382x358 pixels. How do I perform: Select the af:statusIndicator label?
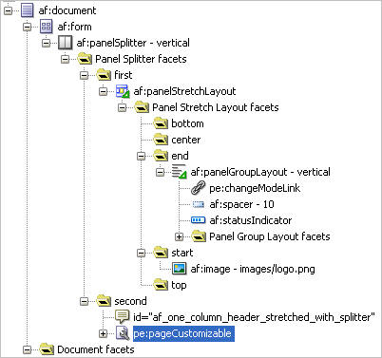[x=251, y=220]
